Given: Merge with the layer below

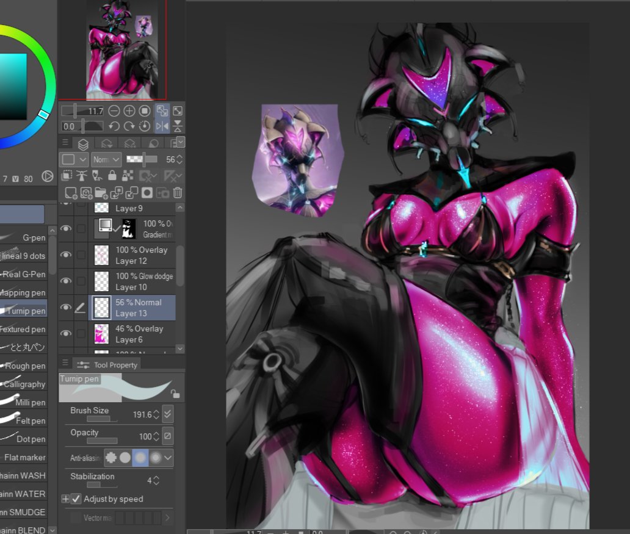Looking at the screenshot, I should click(x=132, y=193).
